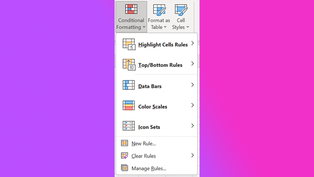Click the Color Scales icon
314x177 pixels.
coord(129,105)
